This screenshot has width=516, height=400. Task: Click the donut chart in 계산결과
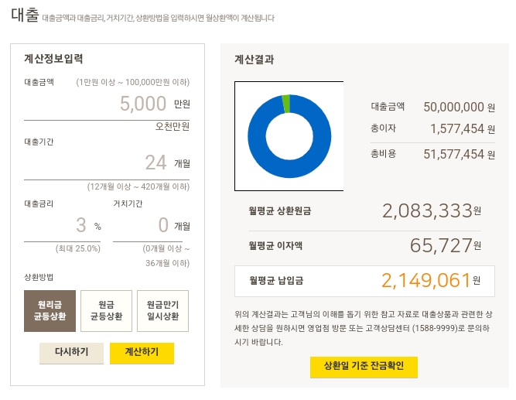[x=289, y=136]
